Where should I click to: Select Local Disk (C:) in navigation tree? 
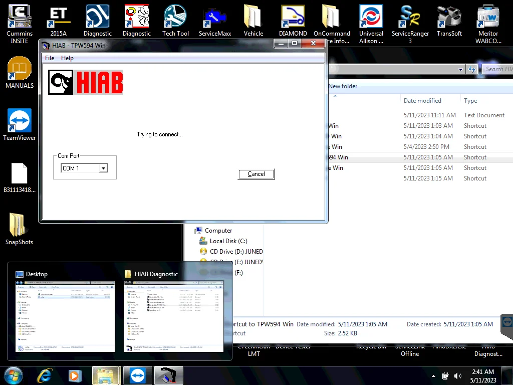(228, 241)
